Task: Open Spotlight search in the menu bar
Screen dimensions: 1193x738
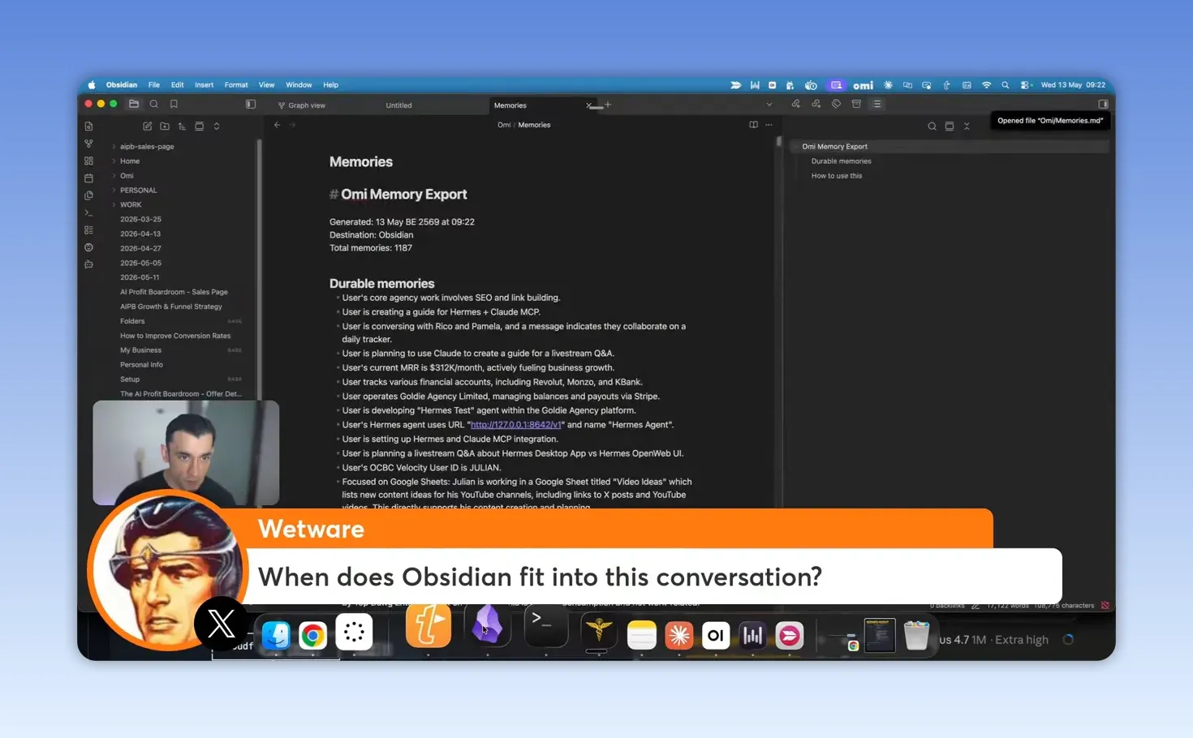Action: pos(1006,85)
